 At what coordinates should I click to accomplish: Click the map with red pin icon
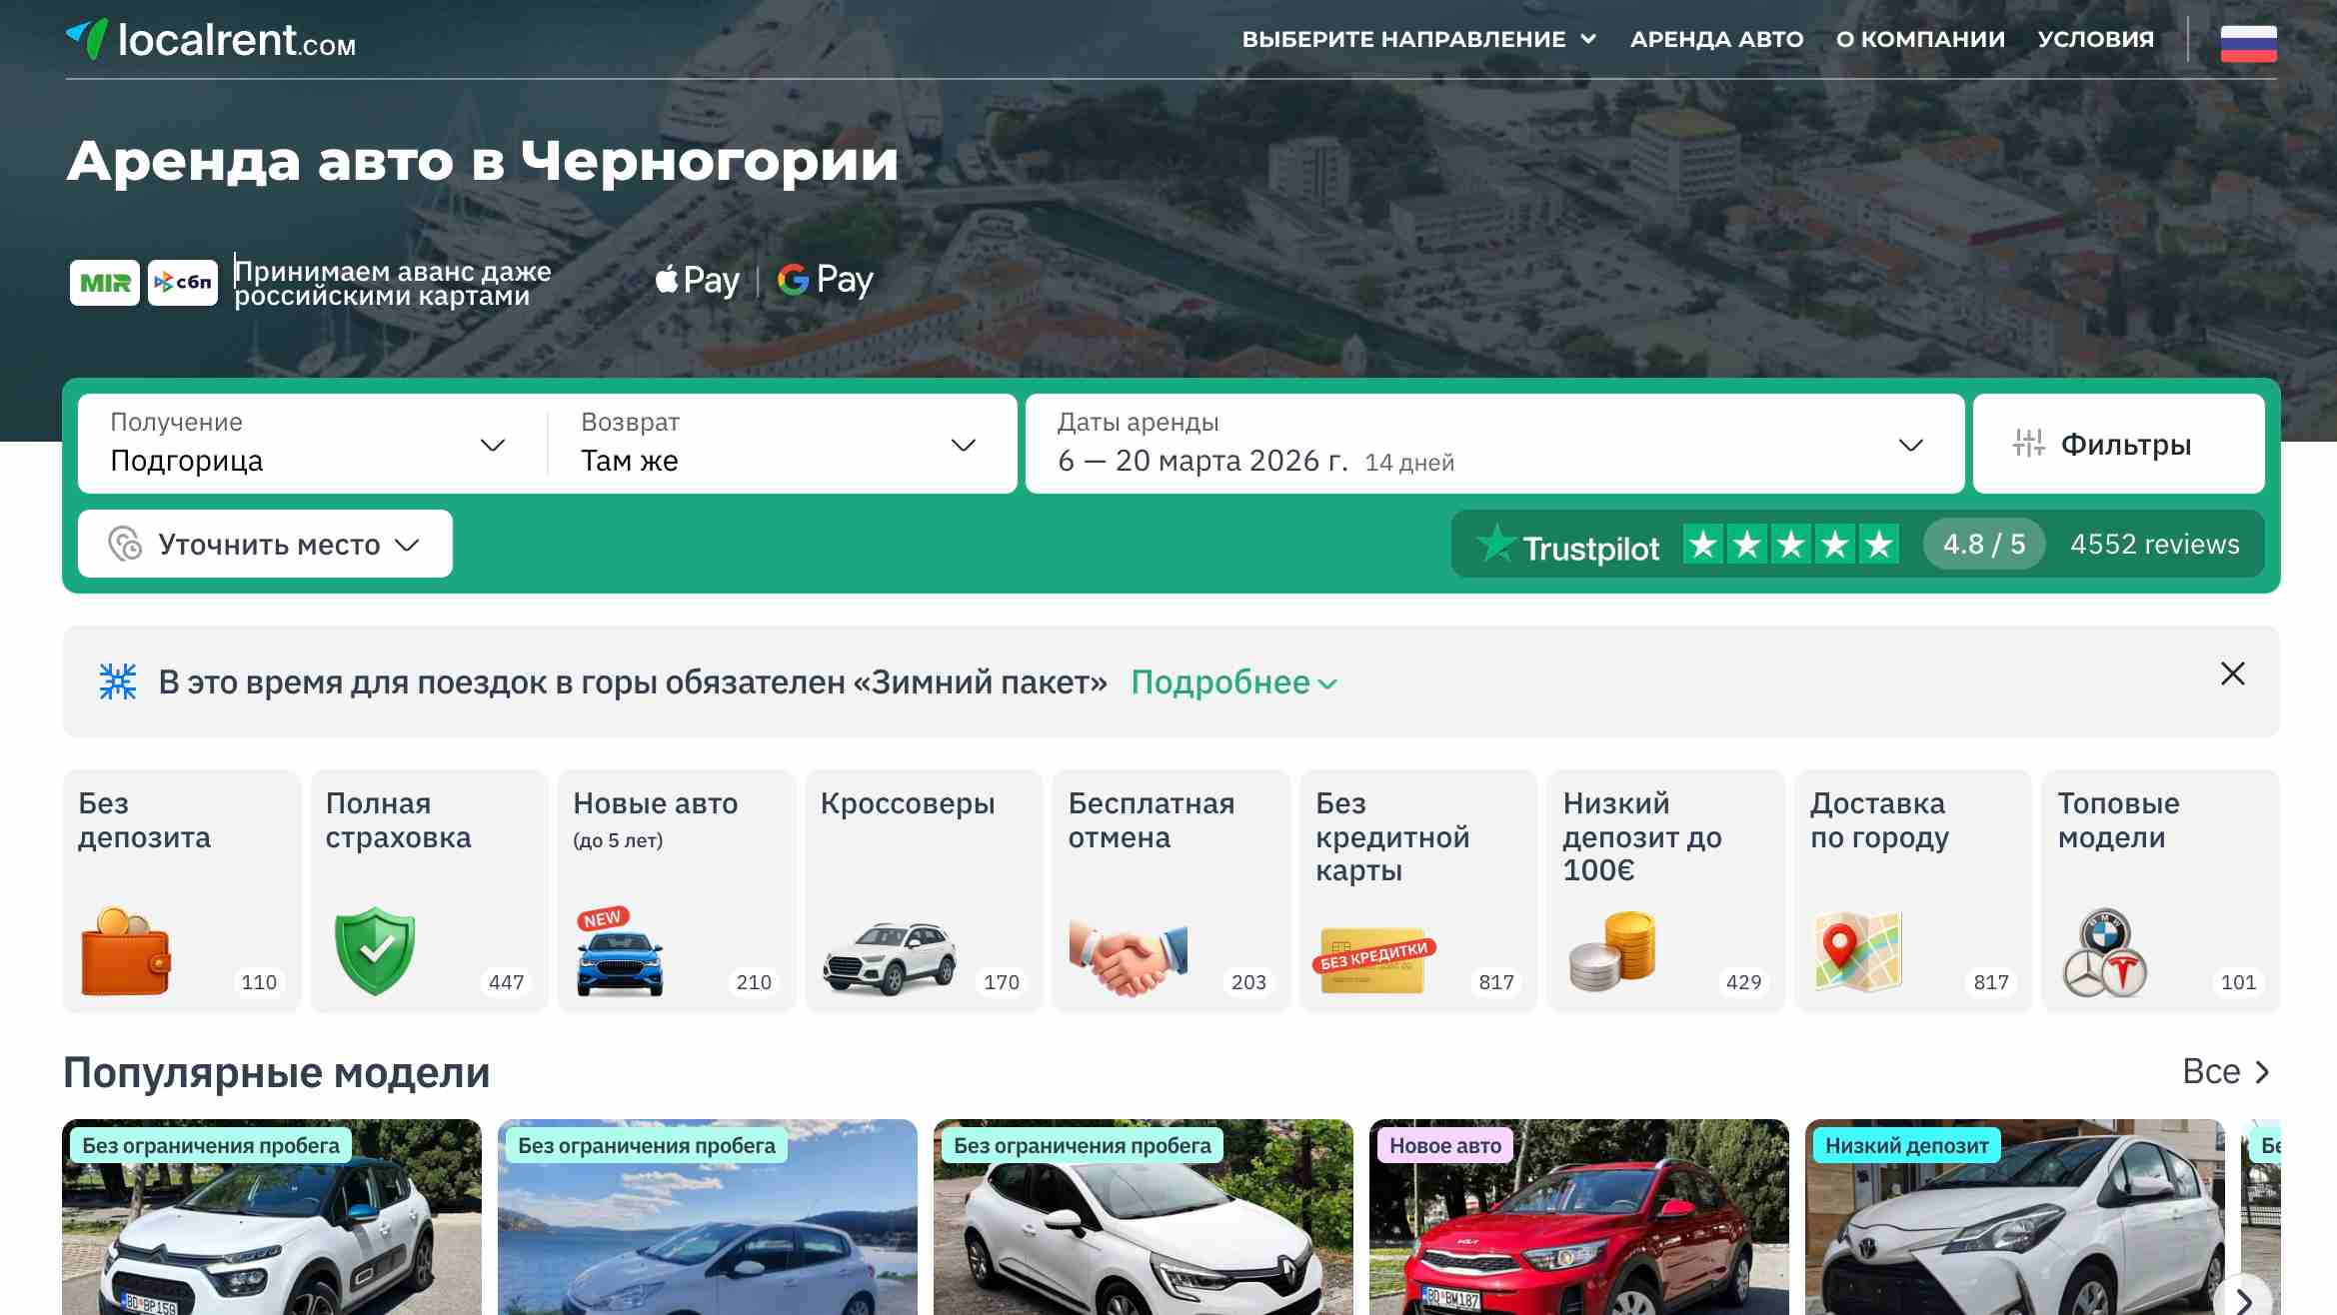pos(1858,951)
